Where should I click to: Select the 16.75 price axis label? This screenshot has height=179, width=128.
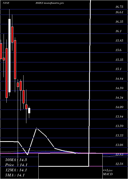coord(119,7)
